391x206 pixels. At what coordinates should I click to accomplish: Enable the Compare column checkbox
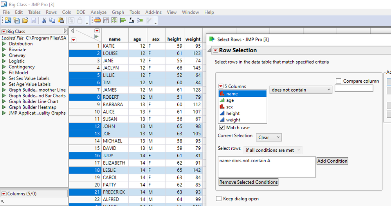tap(339, 81)
